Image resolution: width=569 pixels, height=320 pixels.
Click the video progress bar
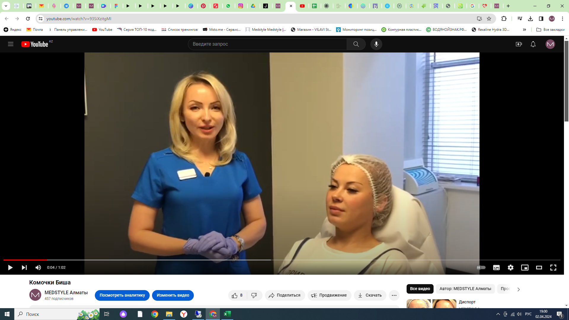[x=282, y=260]
